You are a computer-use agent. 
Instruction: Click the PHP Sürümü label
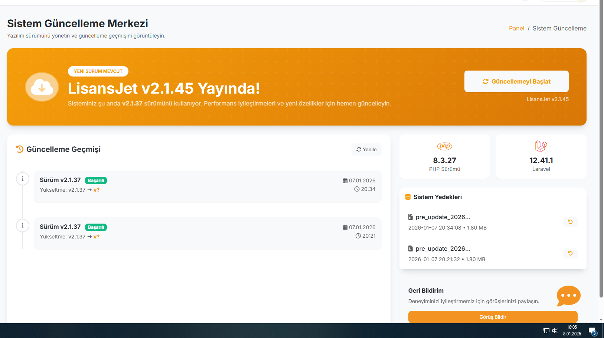point(445,169)
